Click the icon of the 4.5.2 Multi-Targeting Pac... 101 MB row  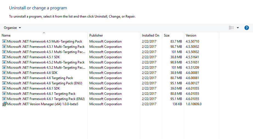4,67
